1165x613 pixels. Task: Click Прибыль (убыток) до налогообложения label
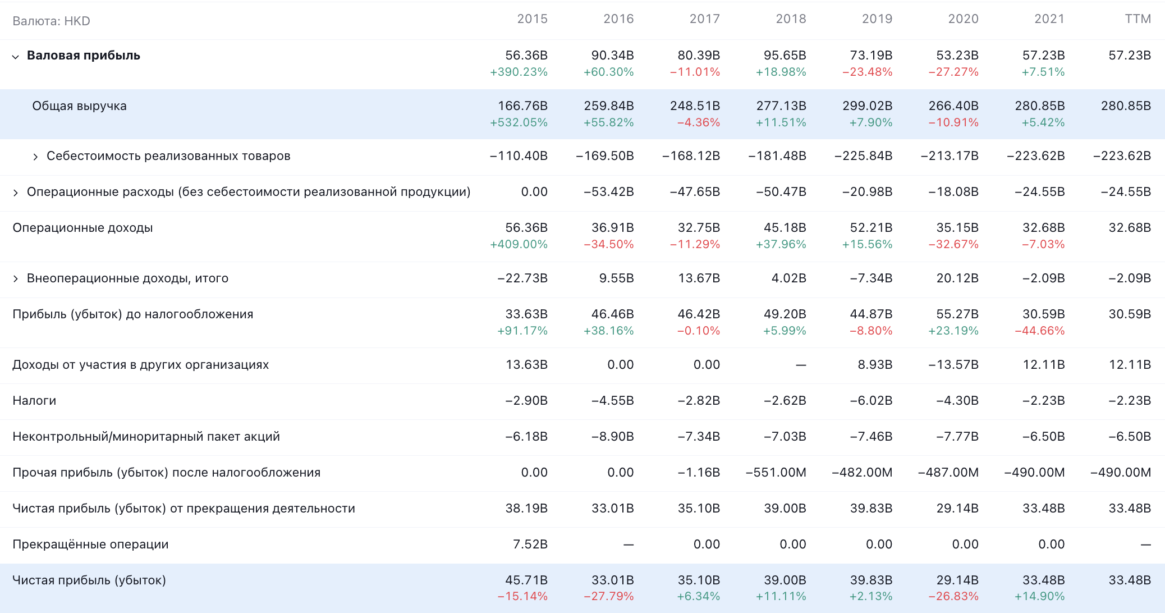point(133,314)
